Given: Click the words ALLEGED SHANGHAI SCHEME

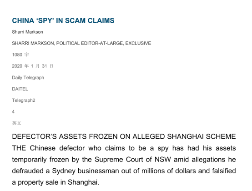Looking at the screenshot, I should 184,136.
